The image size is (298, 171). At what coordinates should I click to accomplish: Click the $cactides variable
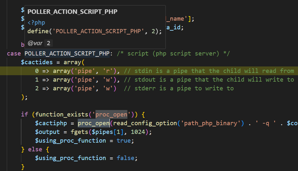click(x=37, y=62)
